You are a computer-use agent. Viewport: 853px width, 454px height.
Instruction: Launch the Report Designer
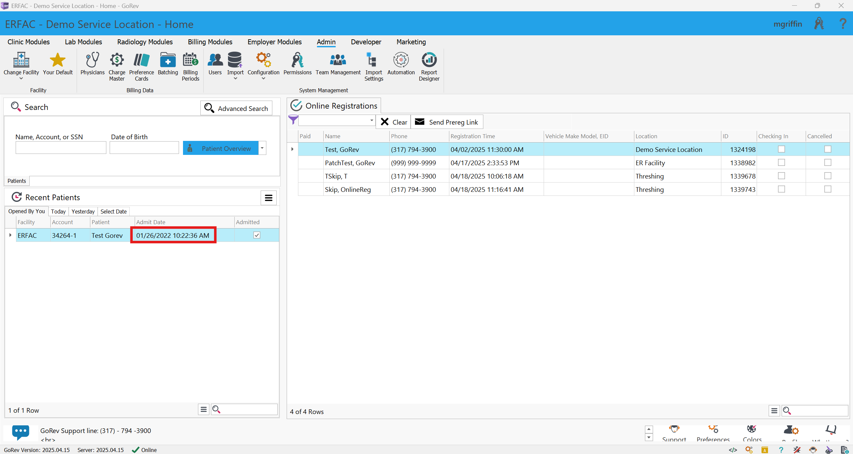click(429, 67)
